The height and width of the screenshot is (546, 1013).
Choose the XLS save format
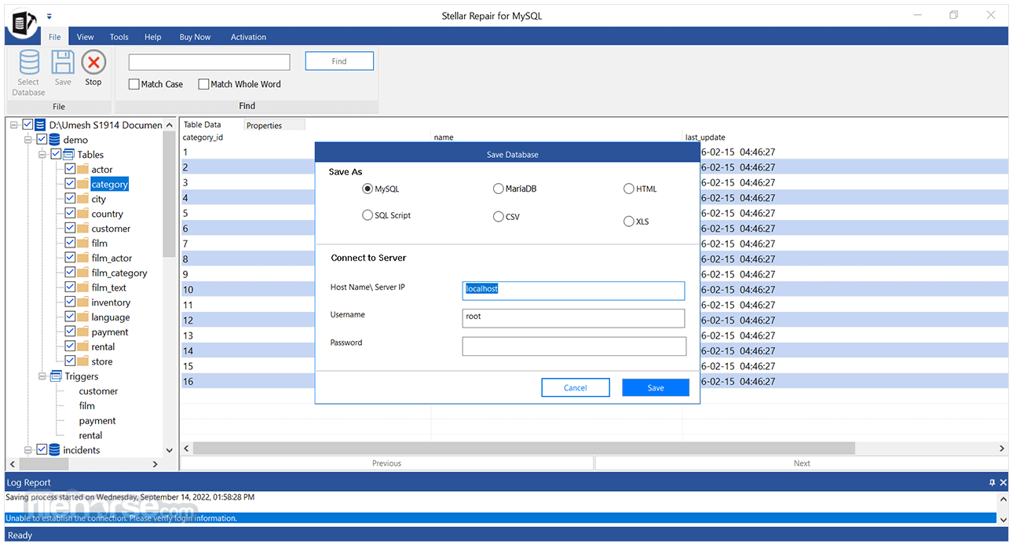tap(629, 222)
